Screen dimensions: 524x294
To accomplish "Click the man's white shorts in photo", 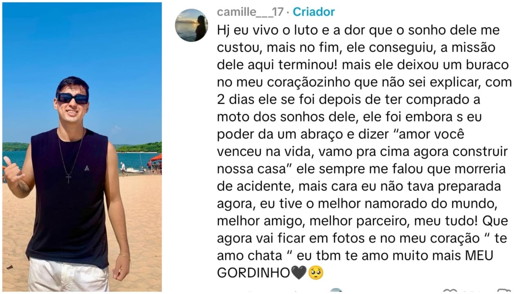I will (68, 275).
